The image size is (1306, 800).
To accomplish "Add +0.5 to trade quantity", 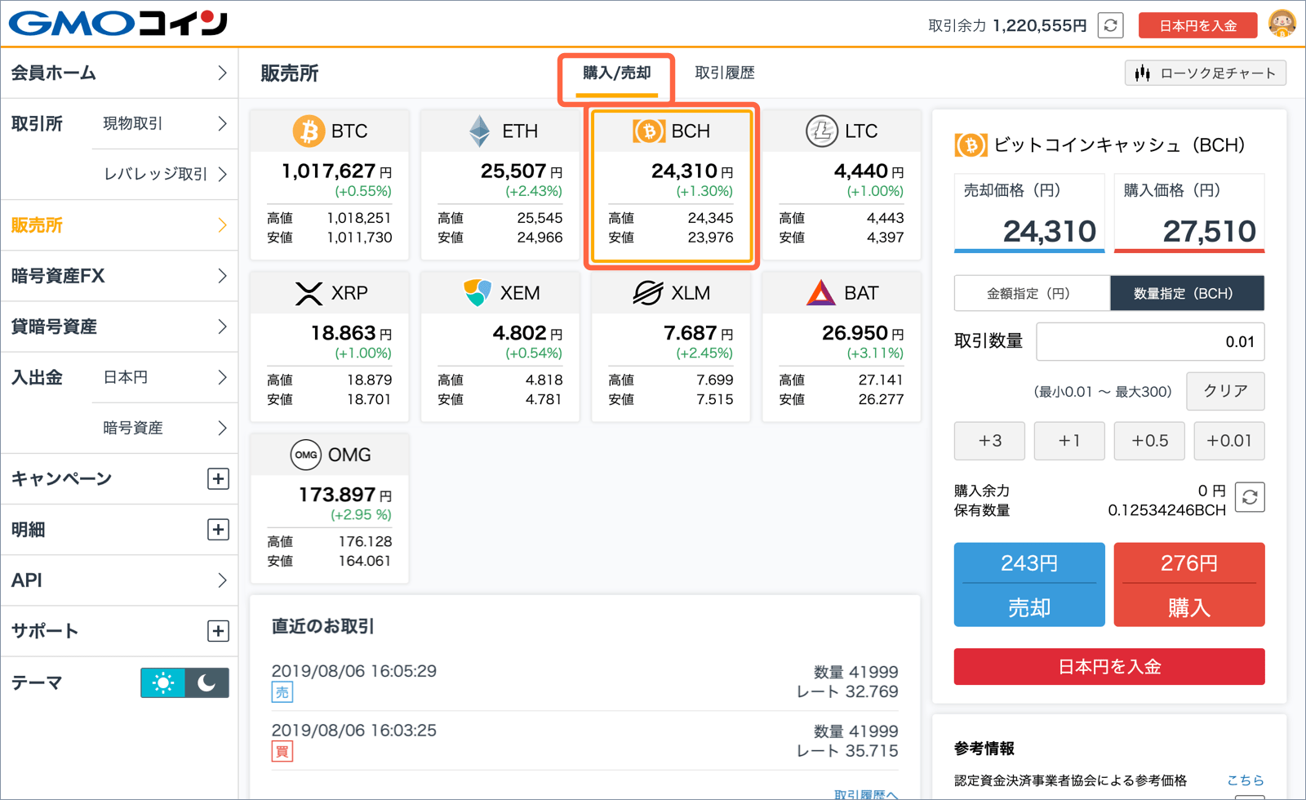I will (x=1149, y=441).
